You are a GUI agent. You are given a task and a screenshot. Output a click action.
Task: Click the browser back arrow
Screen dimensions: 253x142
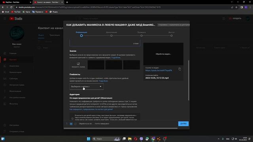(x=3, y=7)
